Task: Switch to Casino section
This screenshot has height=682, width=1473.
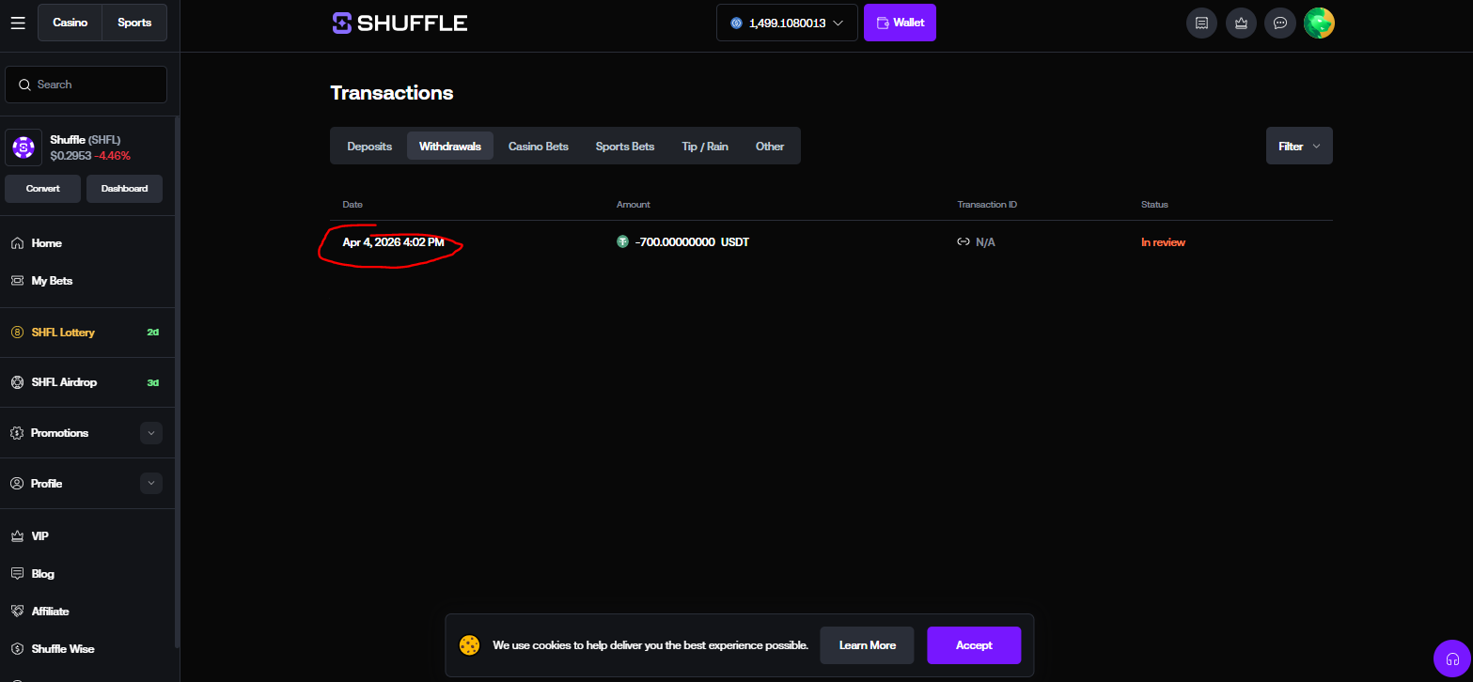Action: pos(71,23)
